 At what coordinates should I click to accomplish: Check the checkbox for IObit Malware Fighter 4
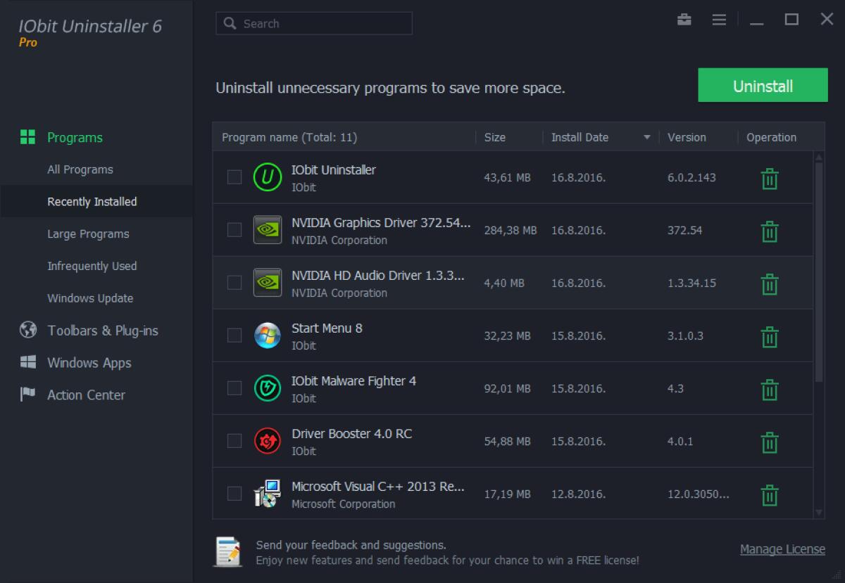tap(234, 388)
